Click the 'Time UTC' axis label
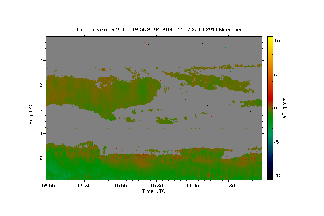The image size is (324, 216). click(x=154, y=191)
